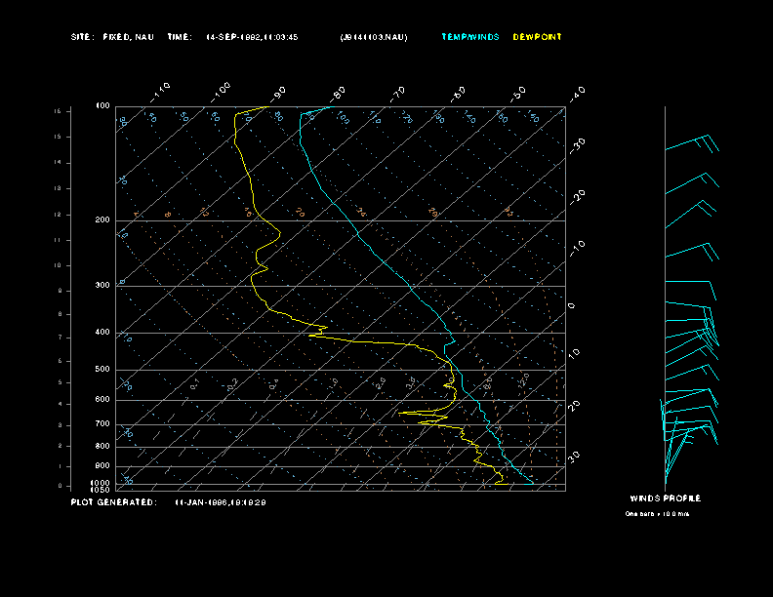Click the 300 pressure level label
The width and height of the screenshot is (773, 597).
(x=102, y=286)
